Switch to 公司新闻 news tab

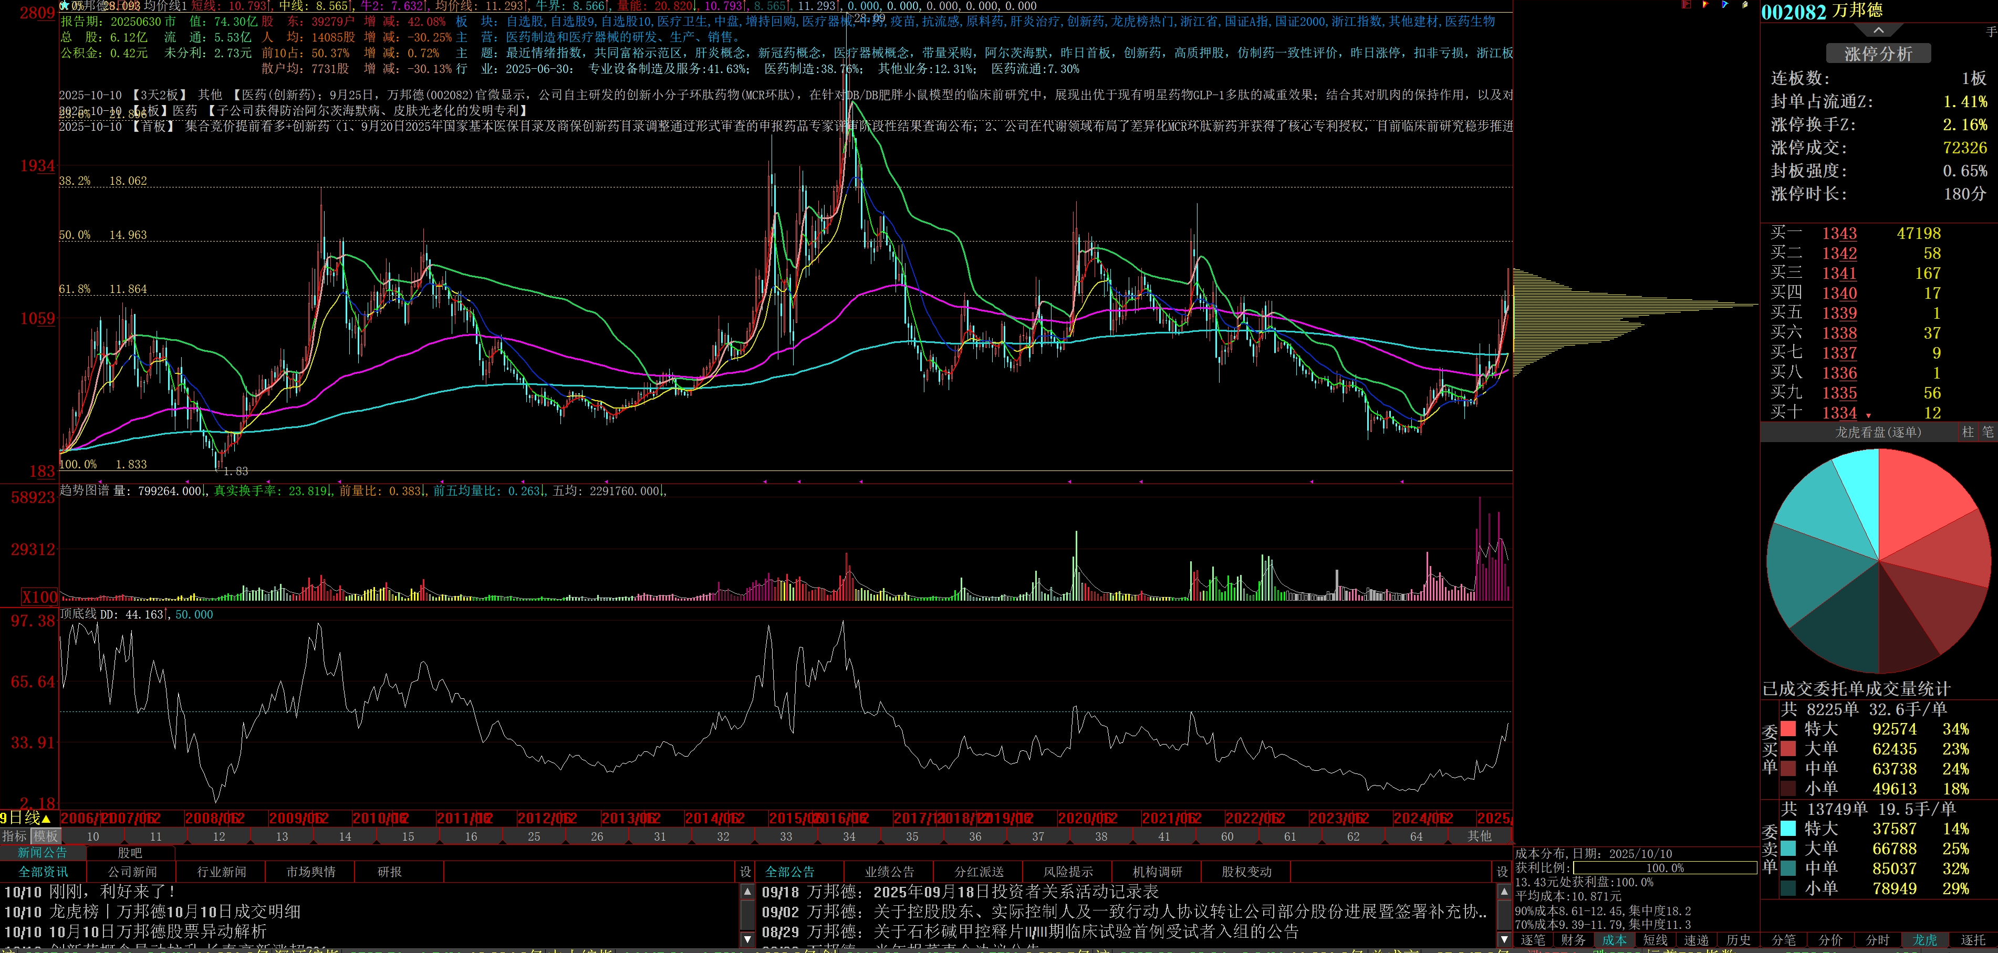132,872
